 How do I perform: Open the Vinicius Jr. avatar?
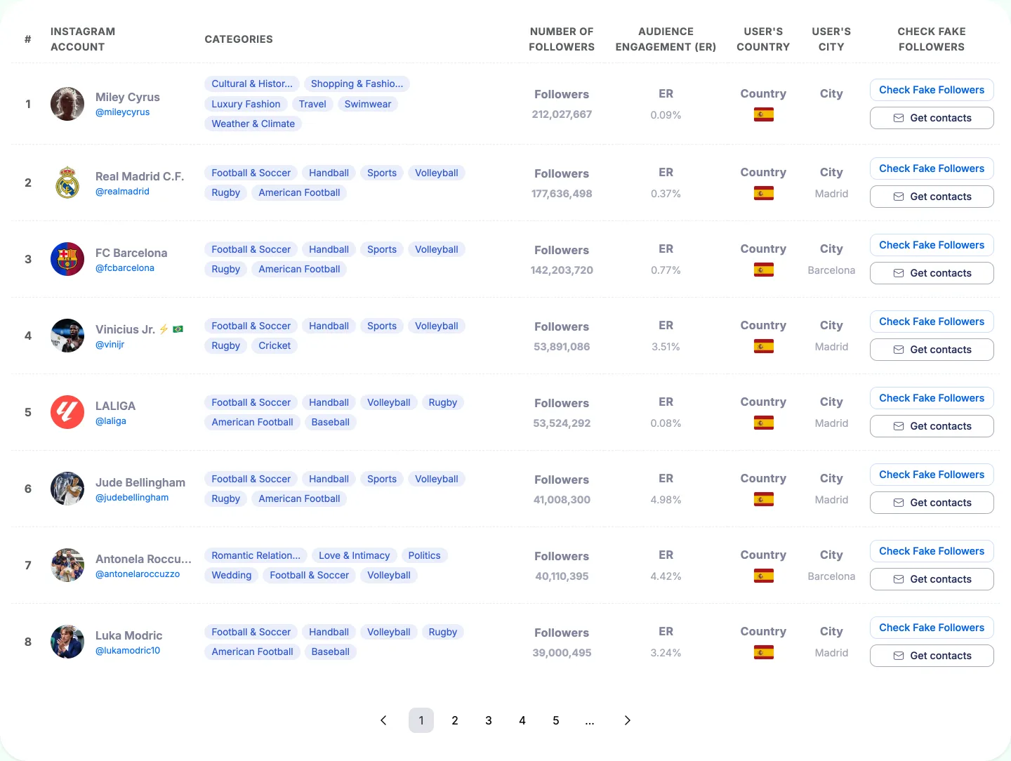(x=67, y=336)
